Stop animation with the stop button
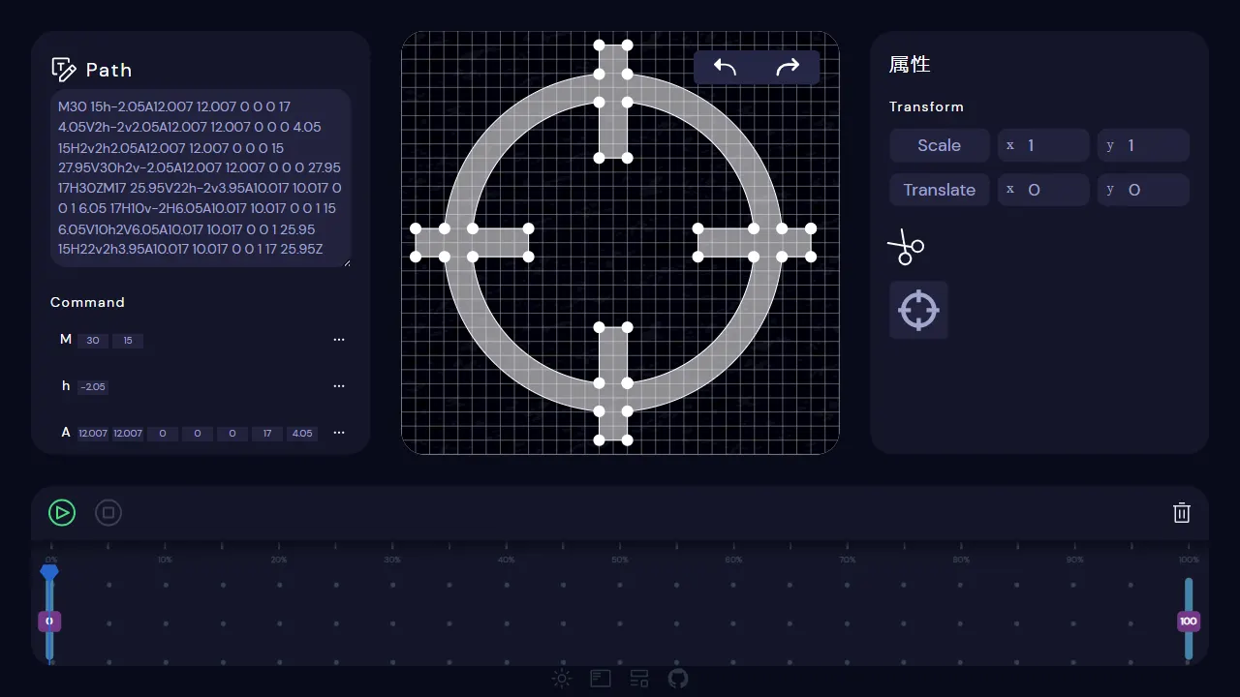Image resolution: width=1240 pixels, height=697 pixels. (108, 513)
